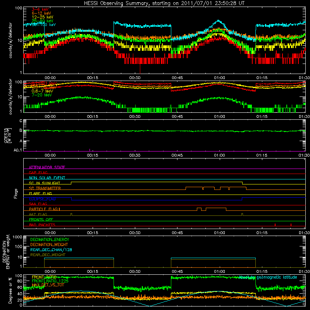Select the REAR_DEC_CHAN/128 legend entry
Image resolution: width=310 pixels, height=310 pixels.
[51, 250]
